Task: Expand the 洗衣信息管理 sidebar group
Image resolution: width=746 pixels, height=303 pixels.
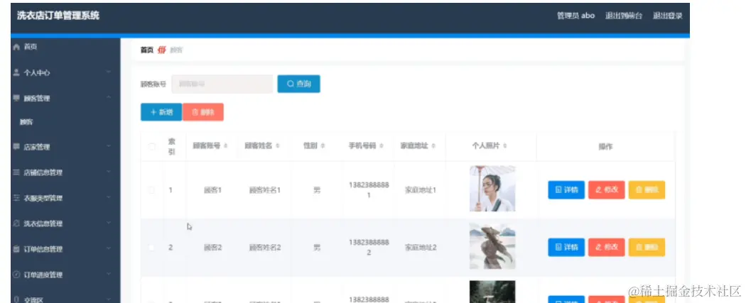Action: pos(65,224)
